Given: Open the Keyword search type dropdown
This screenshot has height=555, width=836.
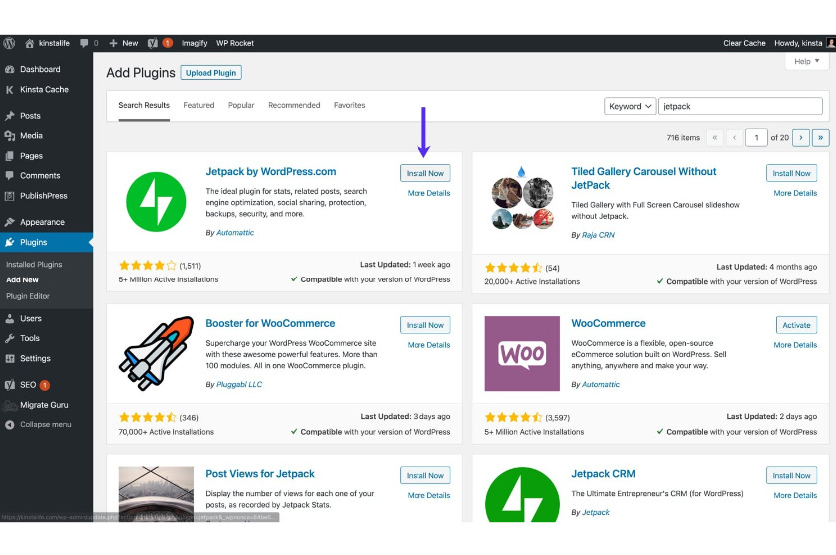Looking at the screenshot, I should [x=630, y=105].
